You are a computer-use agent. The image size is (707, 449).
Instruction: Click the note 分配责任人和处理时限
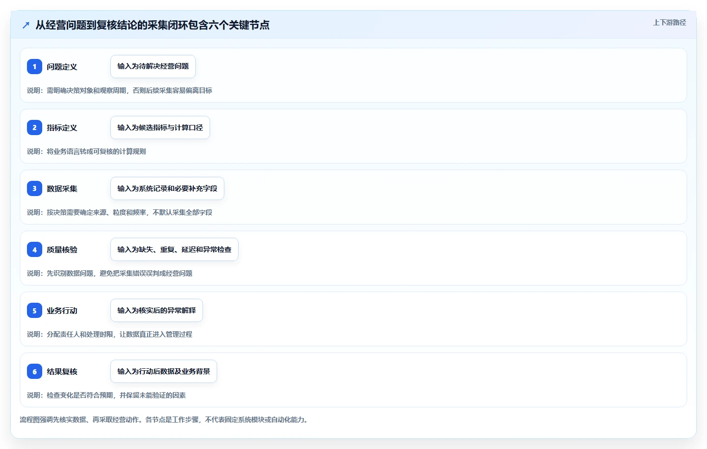tap(80, 334)
